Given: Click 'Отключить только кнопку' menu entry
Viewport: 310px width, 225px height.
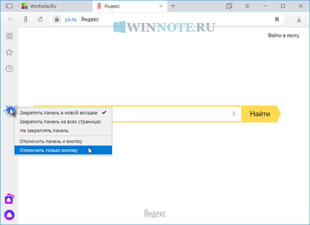Looking at the screenshot, I should tap(49, 150).
